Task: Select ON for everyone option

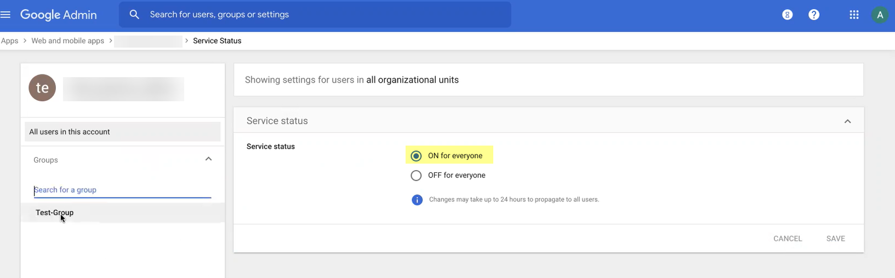Action: pos(417,156)
